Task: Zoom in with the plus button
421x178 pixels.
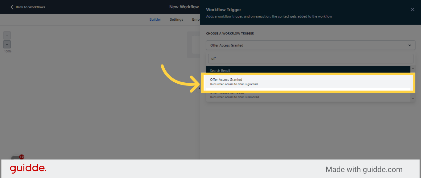Action: point(7,35)
